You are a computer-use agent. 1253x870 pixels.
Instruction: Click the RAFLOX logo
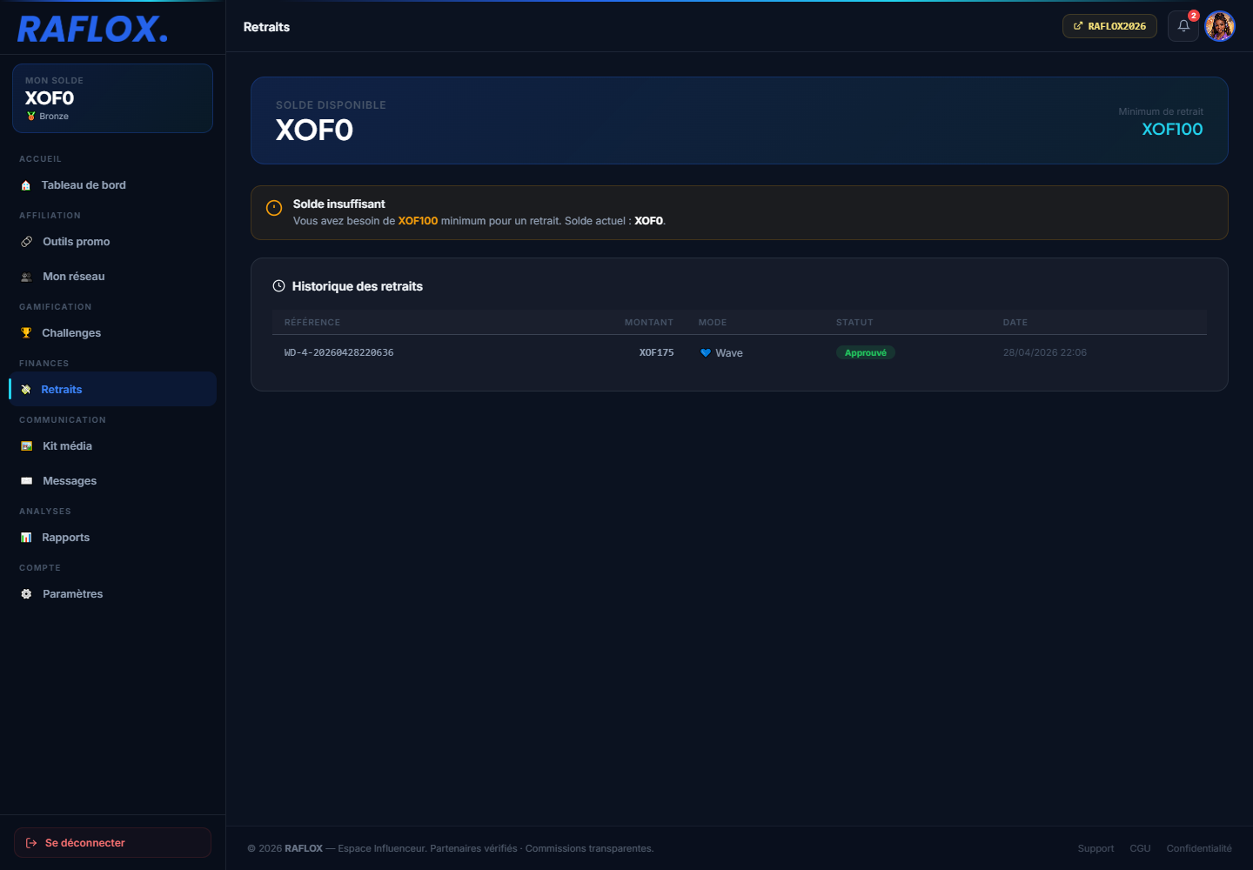tap(92, 29)
